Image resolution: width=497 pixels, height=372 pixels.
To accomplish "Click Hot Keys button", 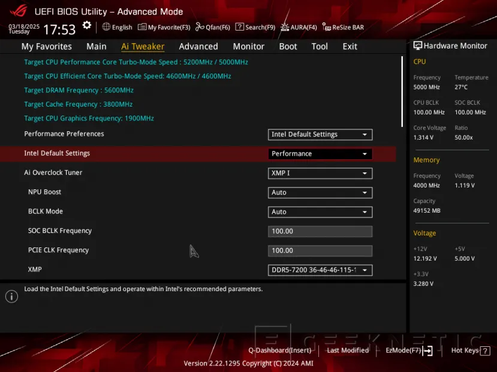I will click(x=465, y=350).
